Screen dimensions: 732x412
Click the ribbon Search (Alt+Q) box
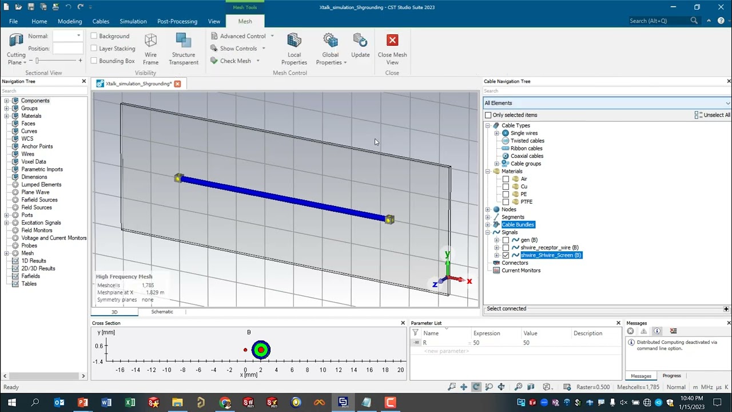tap(663, 21)
